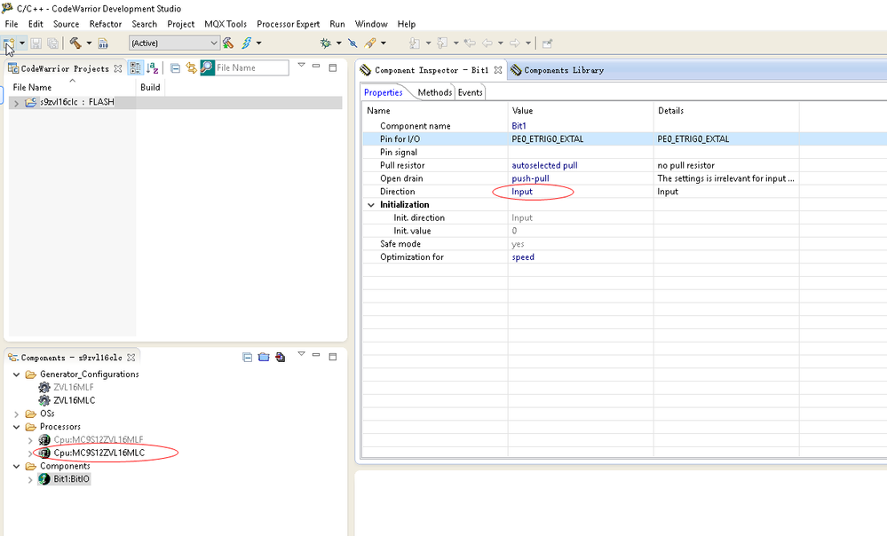Image resolution: width=887 pixels, height=536 pixels.
Task: Click the Generate Code icon in Components view
Action: pos(280,358)
